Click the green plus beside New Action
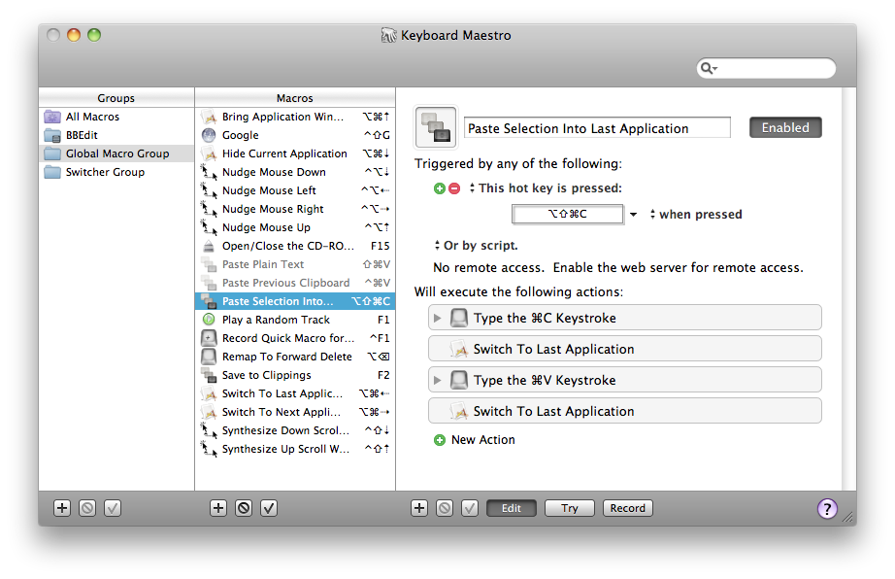This screenshot has width=895, height=579. tap(440, 440)
